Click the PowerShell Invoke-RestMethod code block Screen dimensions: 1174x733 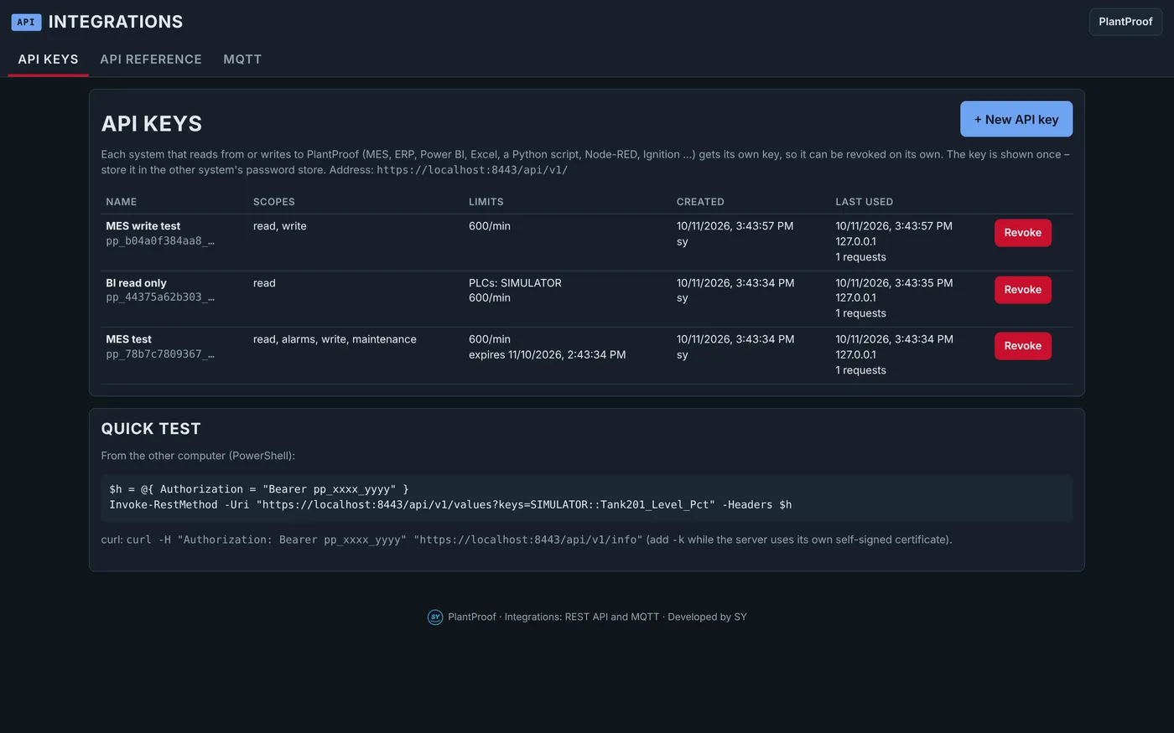(587, 498)
